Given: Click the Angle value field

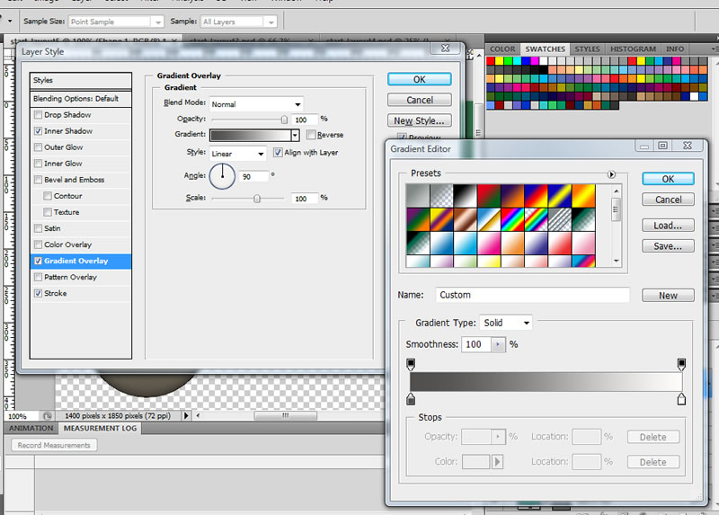Looking at the screenshot, I should (x=253, y=176).
